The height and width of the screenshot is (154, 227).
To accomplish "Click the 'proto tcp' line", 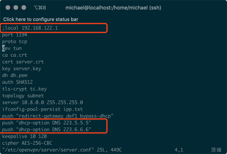I will 14,41.
